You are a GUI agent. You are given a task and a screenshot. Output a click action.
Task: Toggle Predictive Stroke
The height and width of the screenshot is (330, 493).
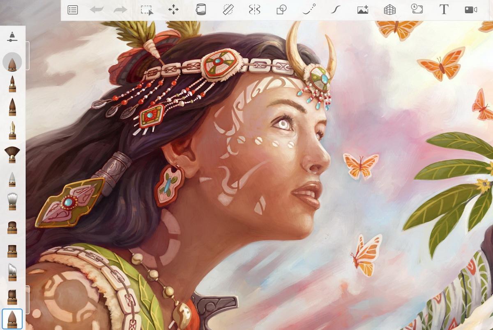pos(309,10)
